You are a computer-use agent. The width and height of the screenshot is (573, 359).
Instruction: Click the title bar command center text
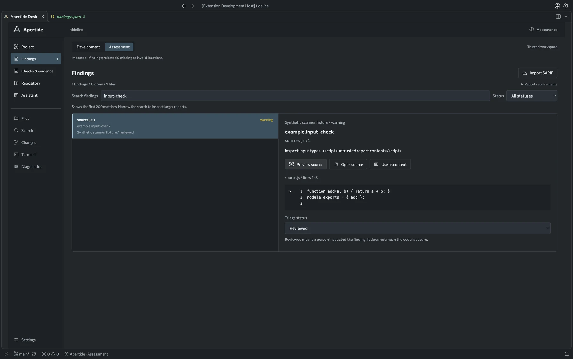pos(235,6)
